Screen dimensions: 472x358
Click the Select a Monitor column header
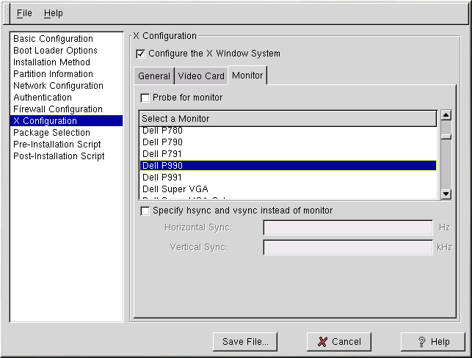pos(288,119)
